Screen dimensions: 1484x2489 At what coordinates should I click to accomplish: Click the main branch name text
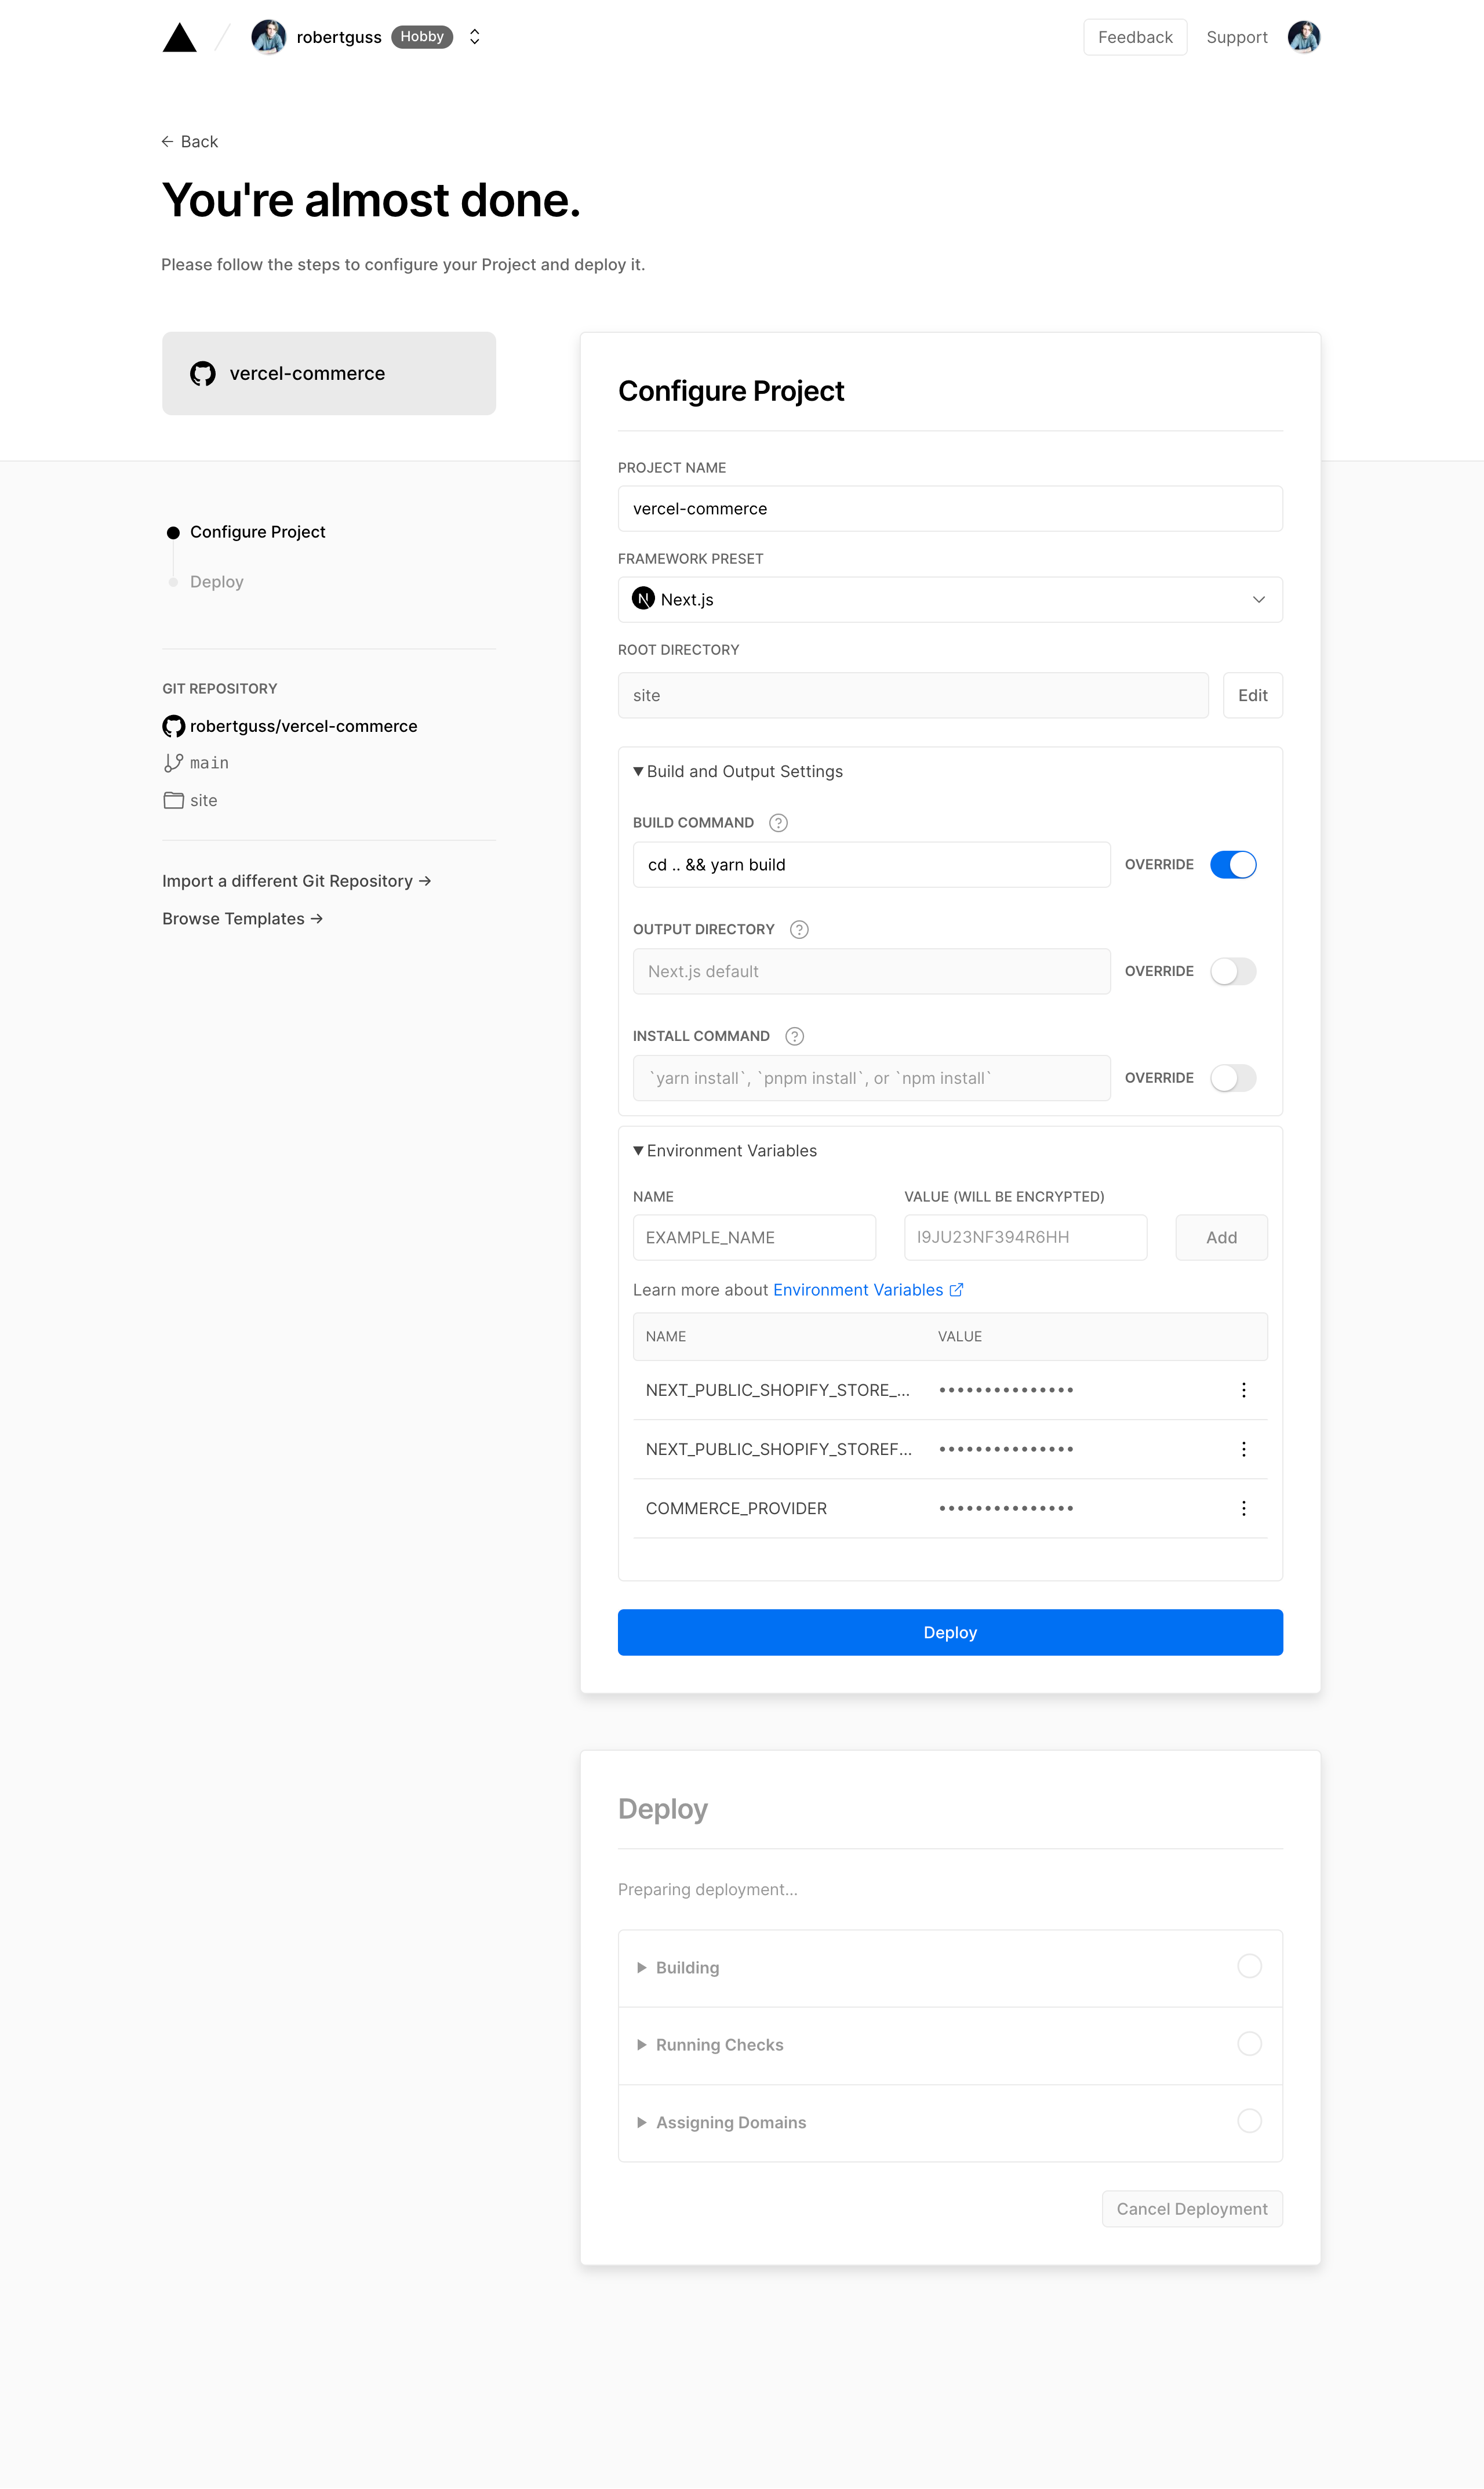point(209,763)
